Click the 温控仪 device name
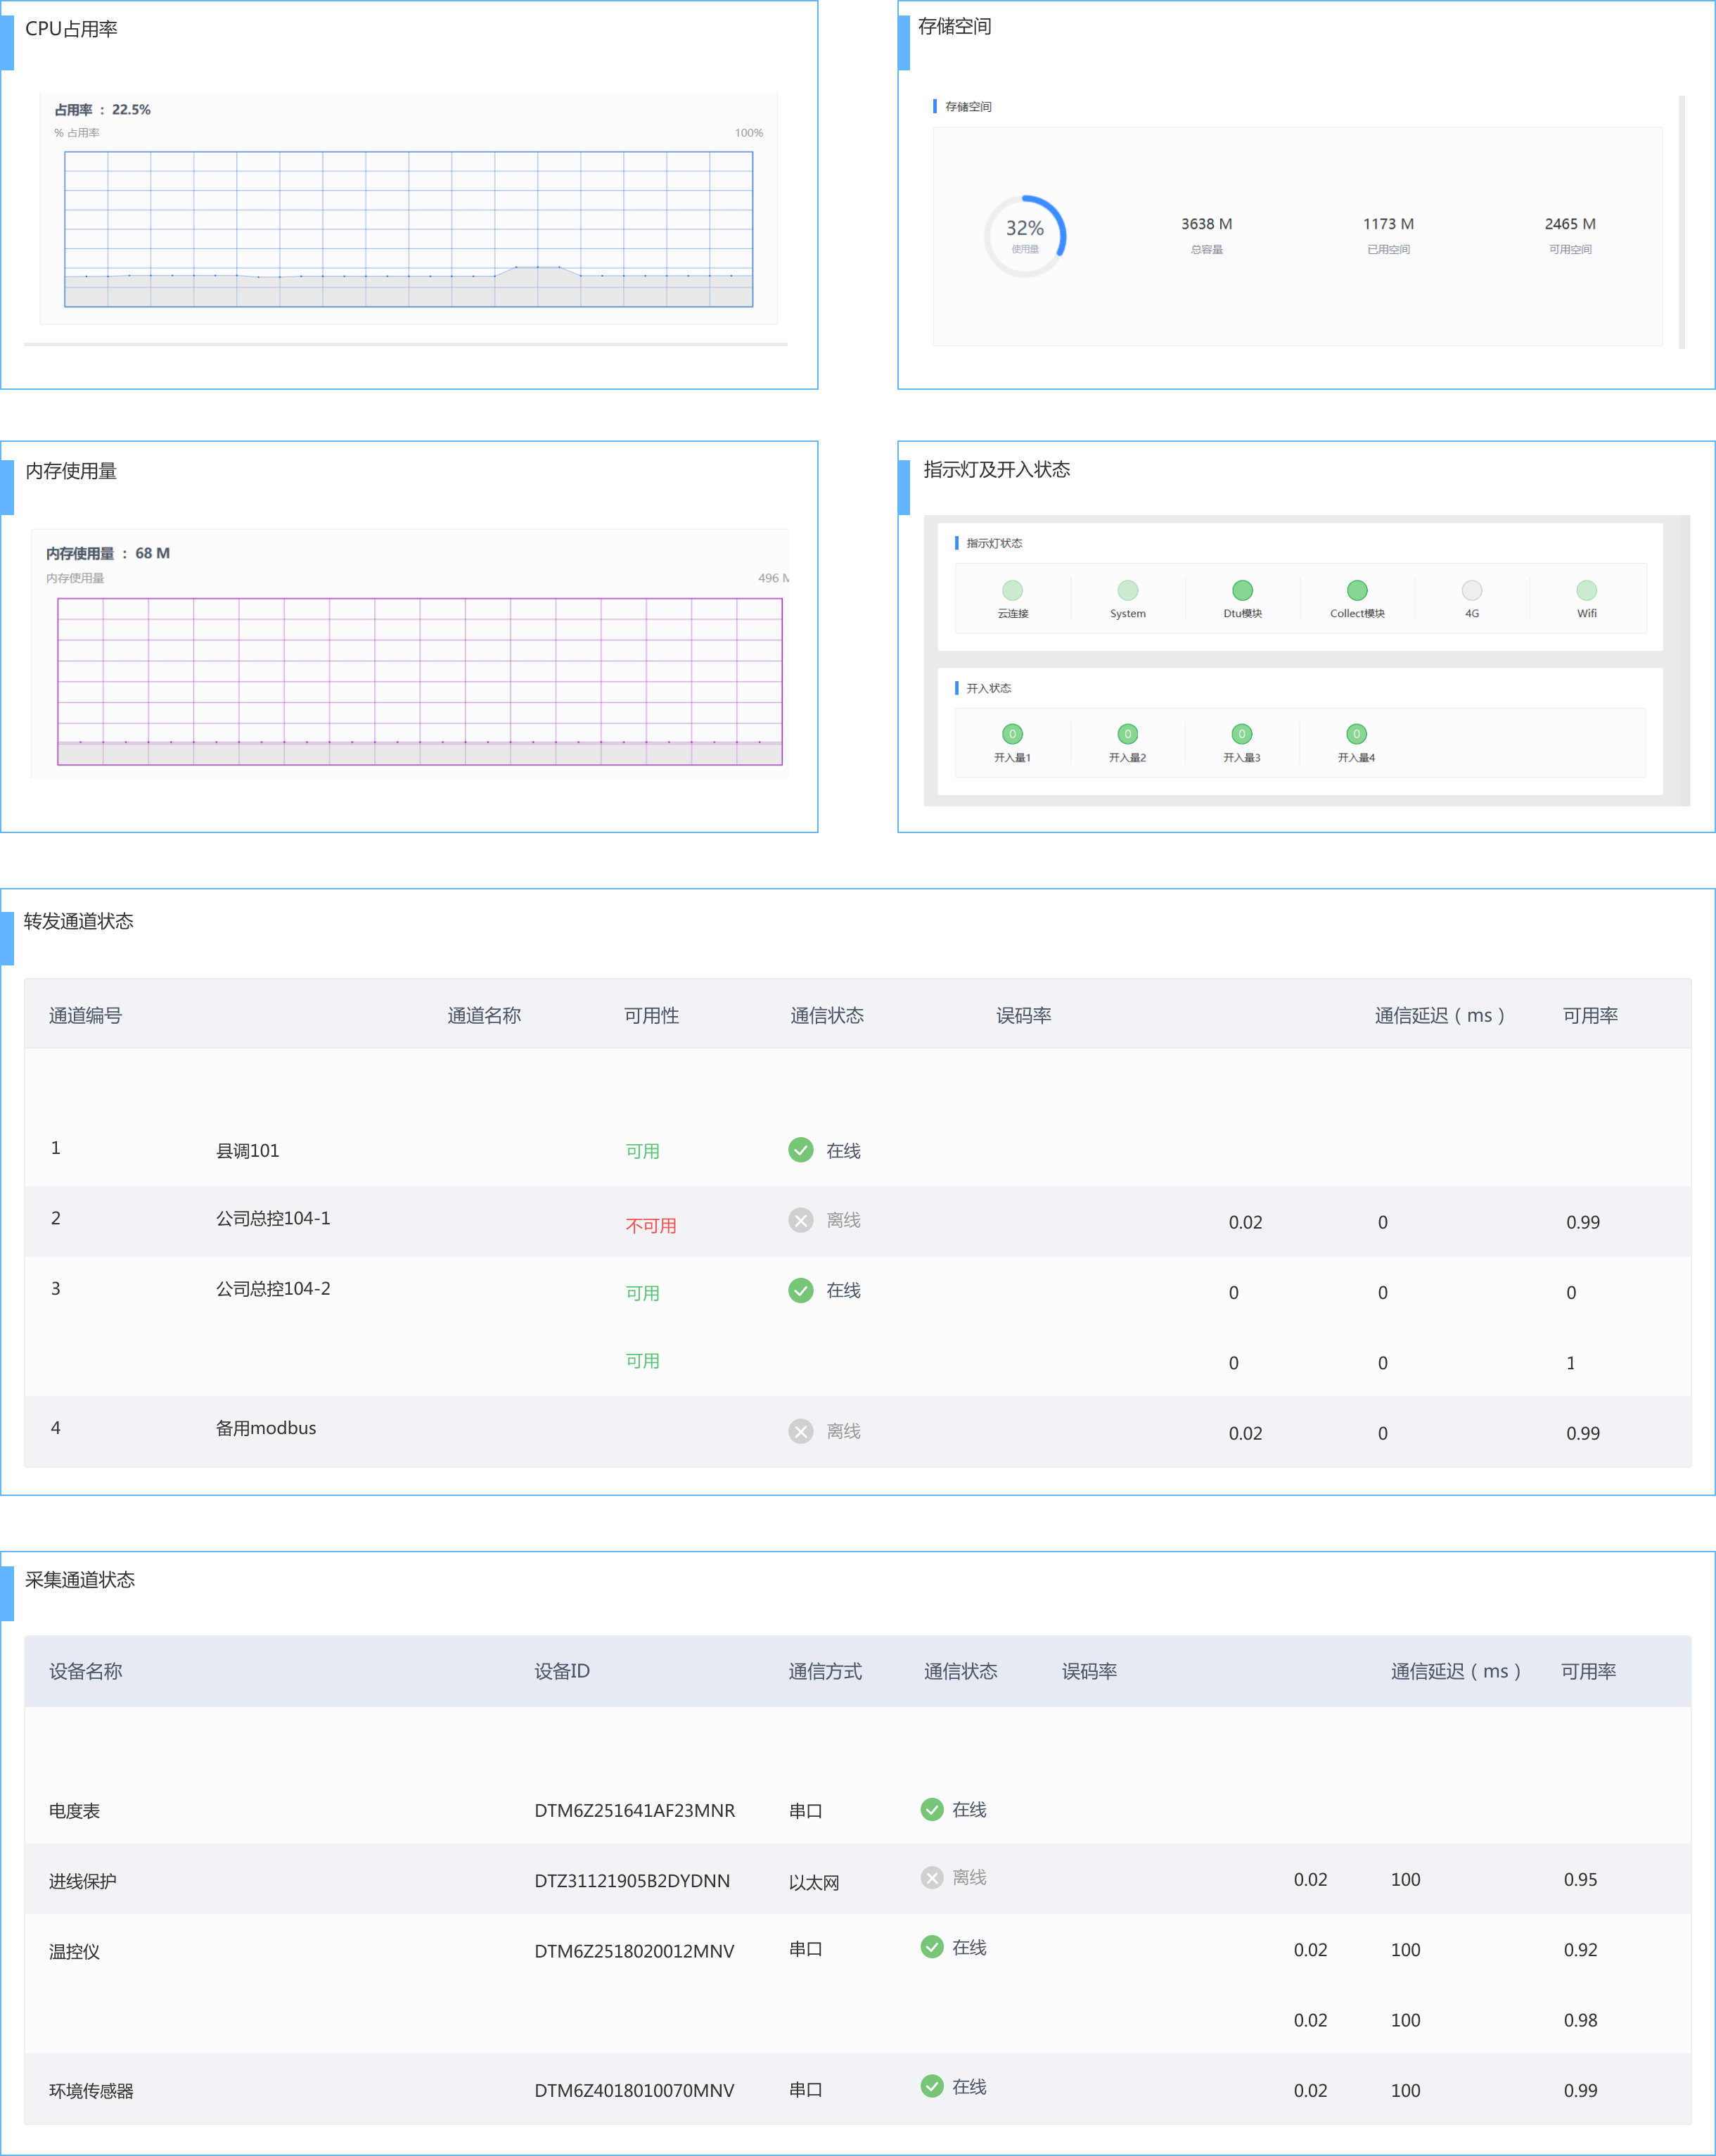 click(74, 1952)
